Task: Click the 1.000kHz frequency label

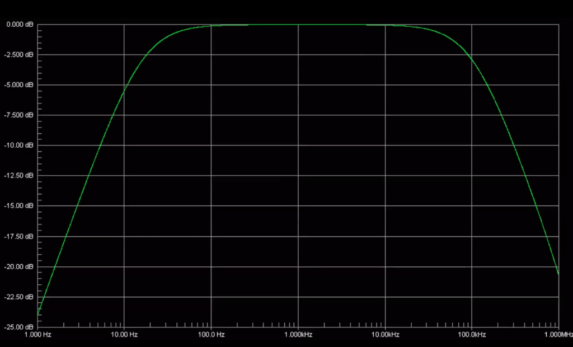Action: (298, 335)
